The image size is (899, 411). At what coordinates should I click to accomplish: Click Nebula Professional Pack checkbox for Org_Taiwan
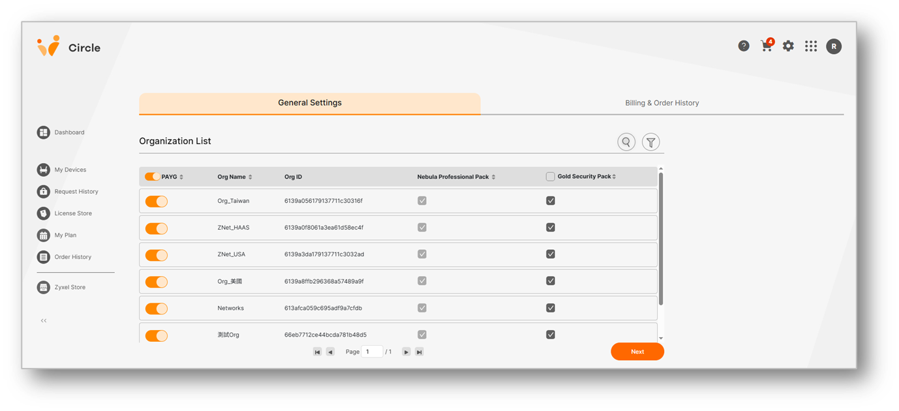pos(422,201)
